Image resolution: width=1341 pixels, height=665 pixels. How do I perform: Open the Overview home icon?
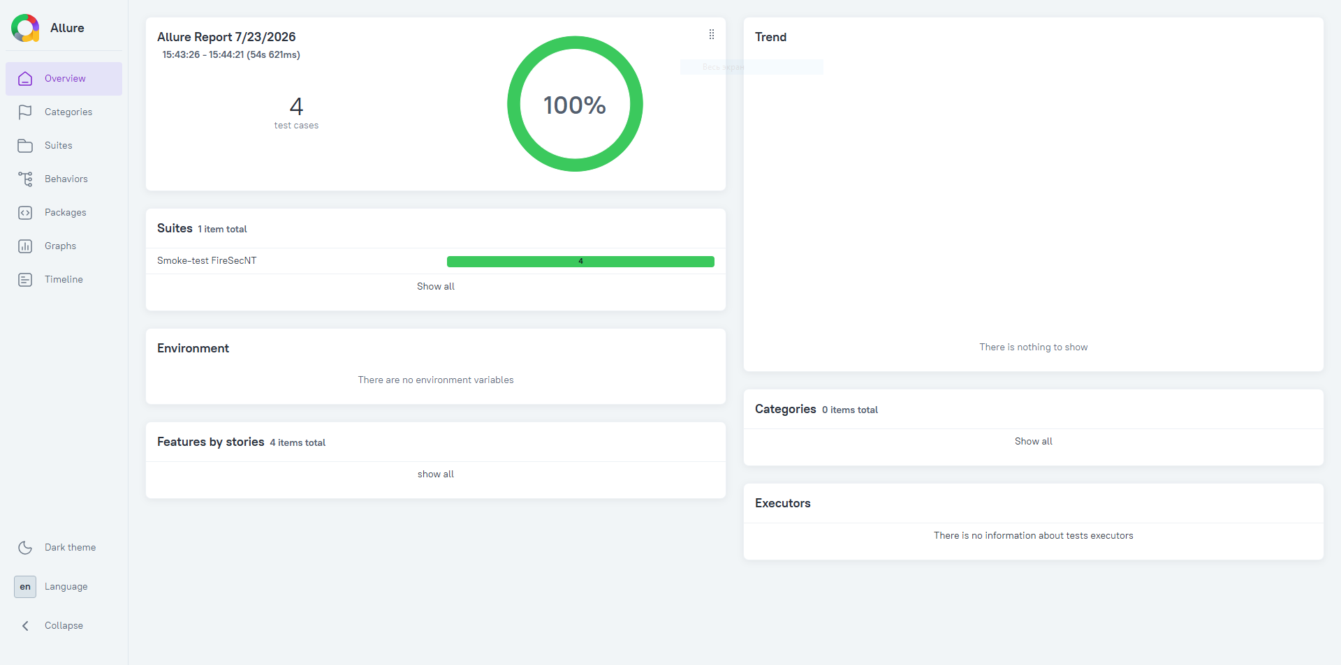(x=25, y=79)
